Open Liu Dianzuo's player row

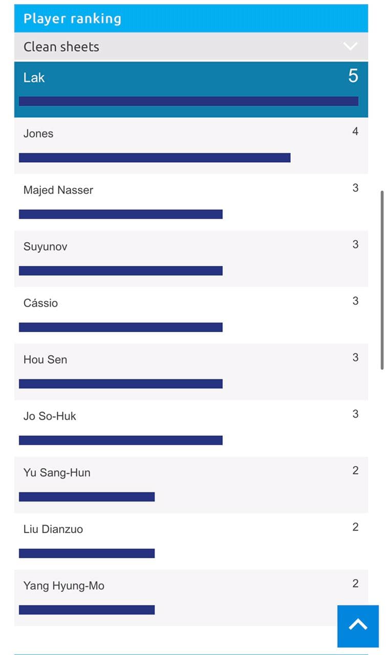click(x=53, y=530)
